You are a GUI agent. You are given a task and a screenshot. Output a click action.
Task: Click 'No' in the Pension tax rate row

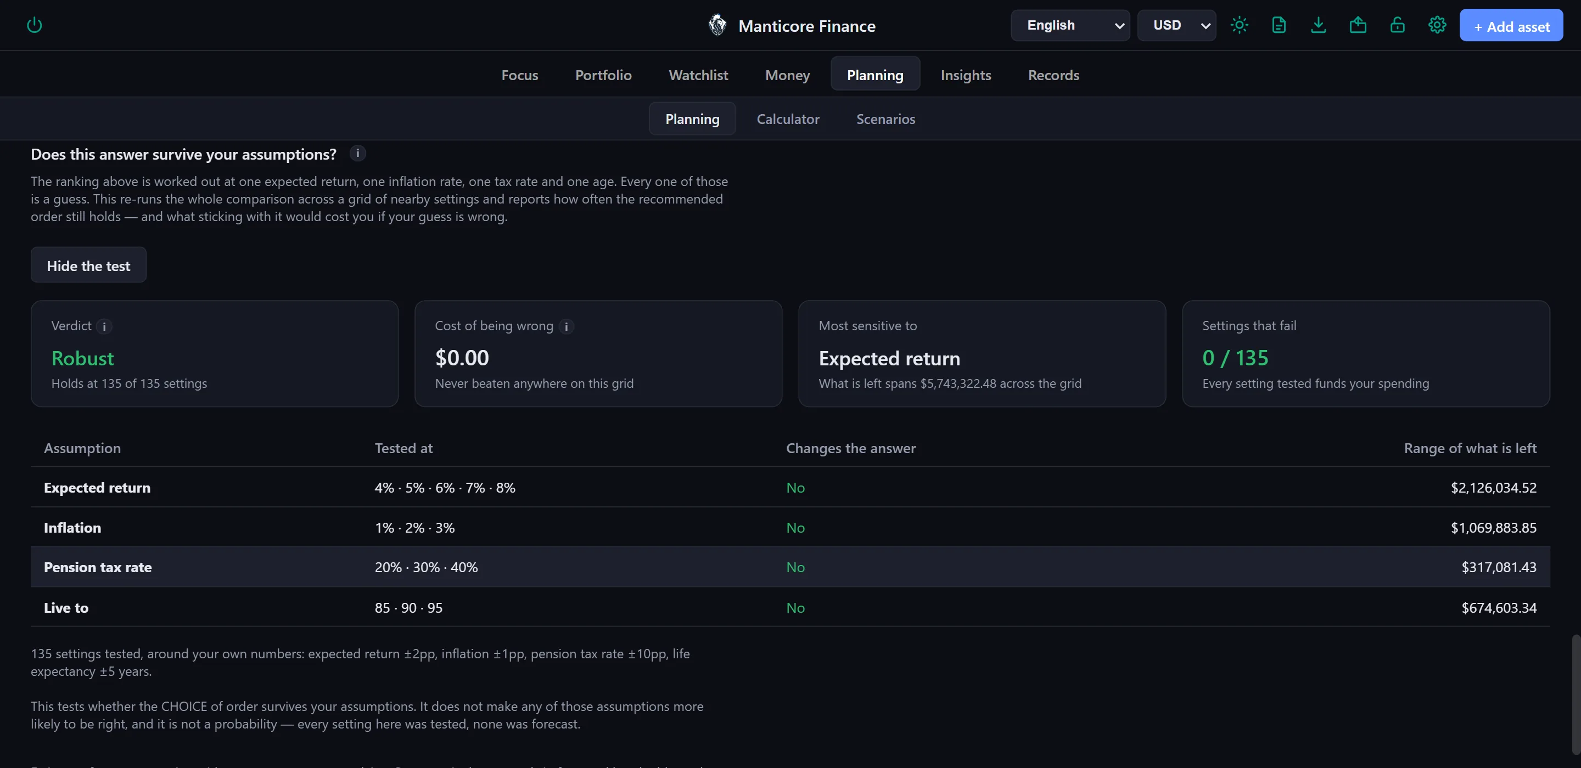(x=795, y=567)
